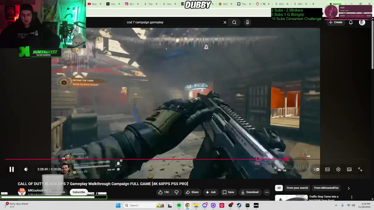
Task: Open YouTube notifications bell
Action: (x=351, y=22)
